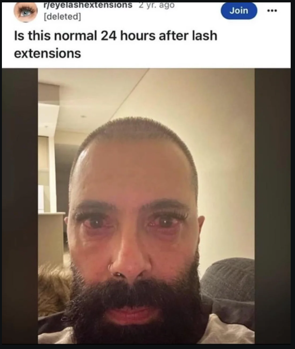Open the attached selfie photo full view

coord(146,206)
